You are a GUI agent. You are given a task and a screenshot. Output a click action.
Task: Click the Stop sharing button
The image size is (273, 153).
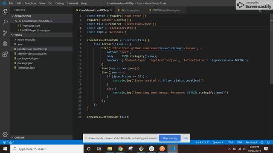[170, 138]
